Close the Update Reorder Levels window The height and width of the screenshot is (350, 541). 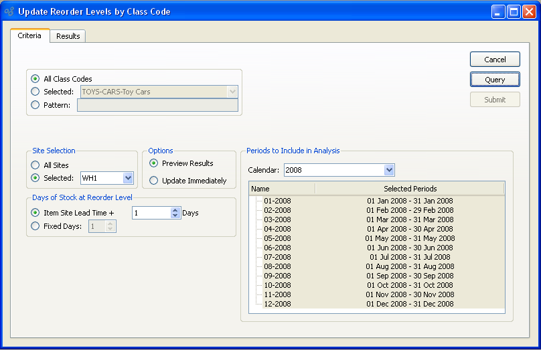(528, 11)
